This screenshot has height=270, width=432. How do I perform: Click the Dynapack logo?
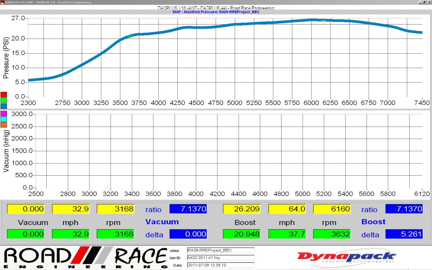346,258
